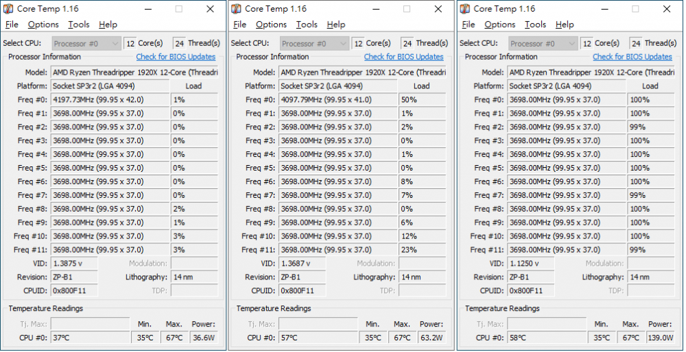Screen dimensions: 686x352
Task: Click Max. 67°C value in right window
Action: pos(631,338)
